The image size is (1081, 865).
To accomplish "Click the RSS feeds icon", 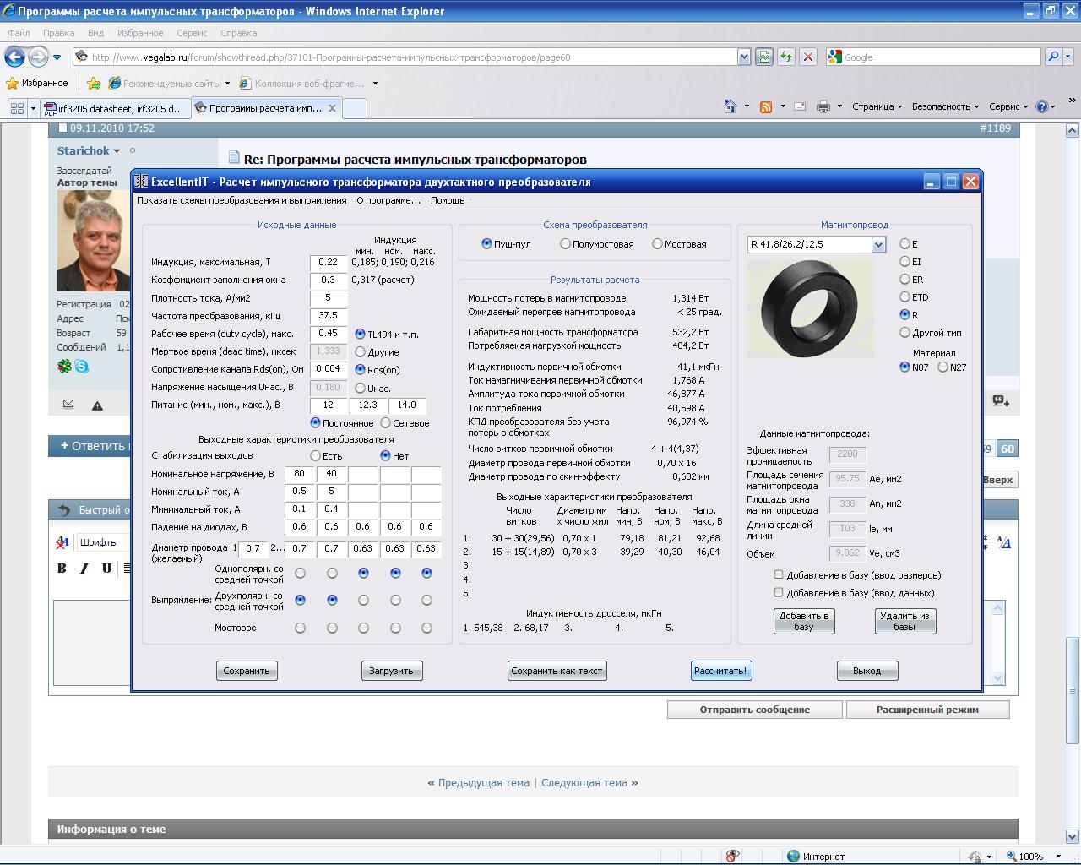I will click(766, 106).
